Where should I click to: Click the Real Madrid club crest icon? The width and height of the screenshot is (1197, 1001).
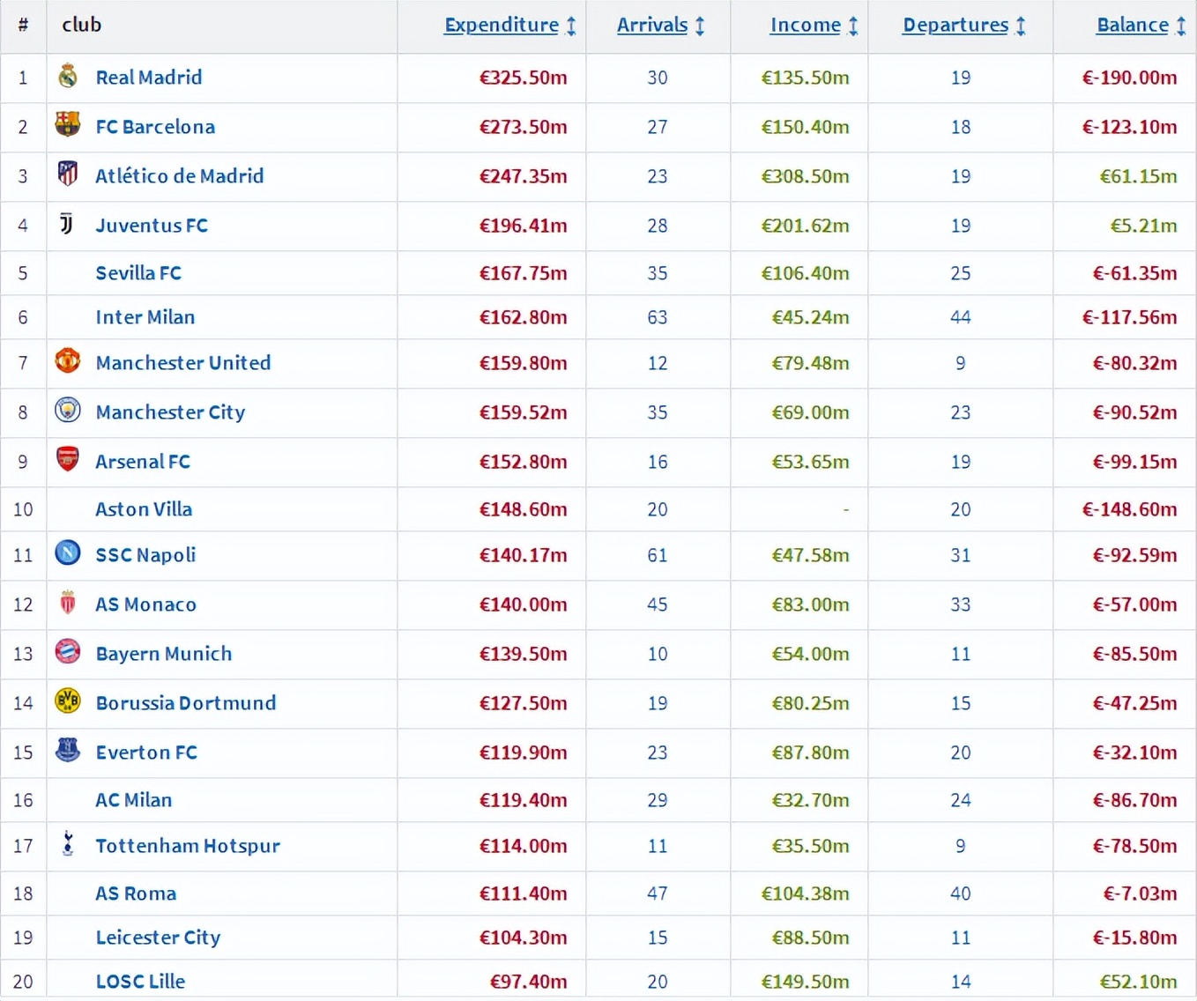point(68,77)
